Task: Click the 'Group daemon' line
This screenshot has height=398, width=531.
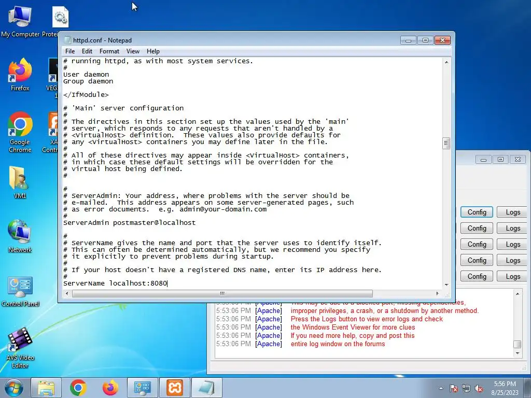Action: [88, 81]
